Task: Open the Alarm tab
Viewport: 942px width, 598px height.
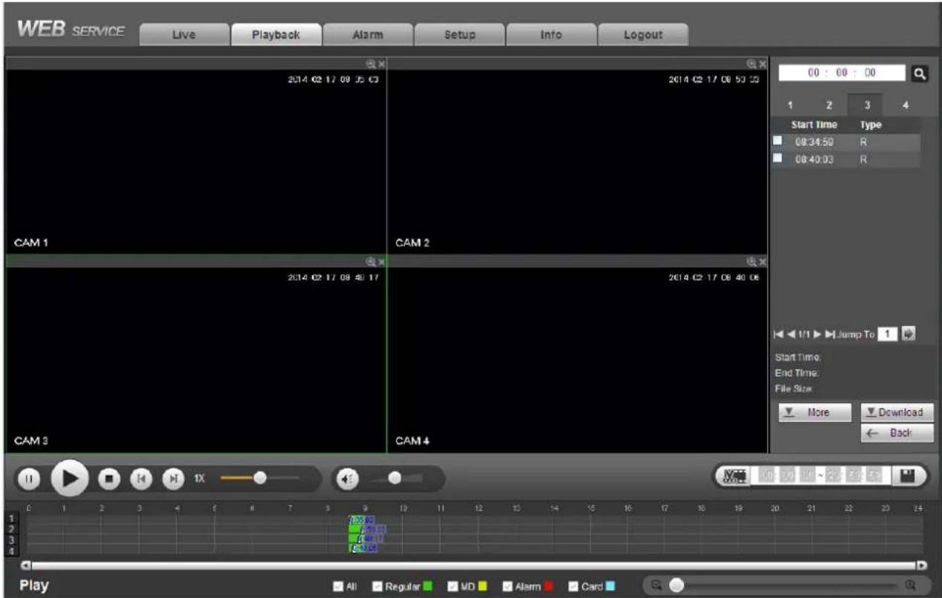Action: point(368,34)
